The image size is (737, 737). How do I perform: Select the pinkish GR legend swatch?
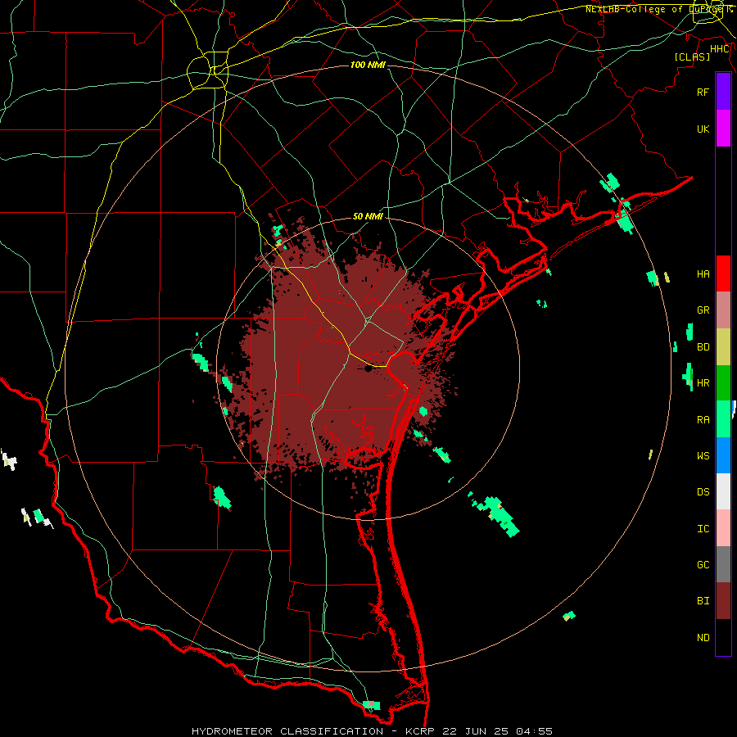coord(723,310)
